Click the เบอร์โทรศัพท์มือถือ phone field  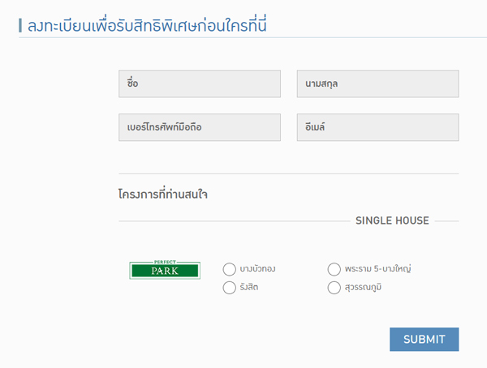click(x=199, y=127)
